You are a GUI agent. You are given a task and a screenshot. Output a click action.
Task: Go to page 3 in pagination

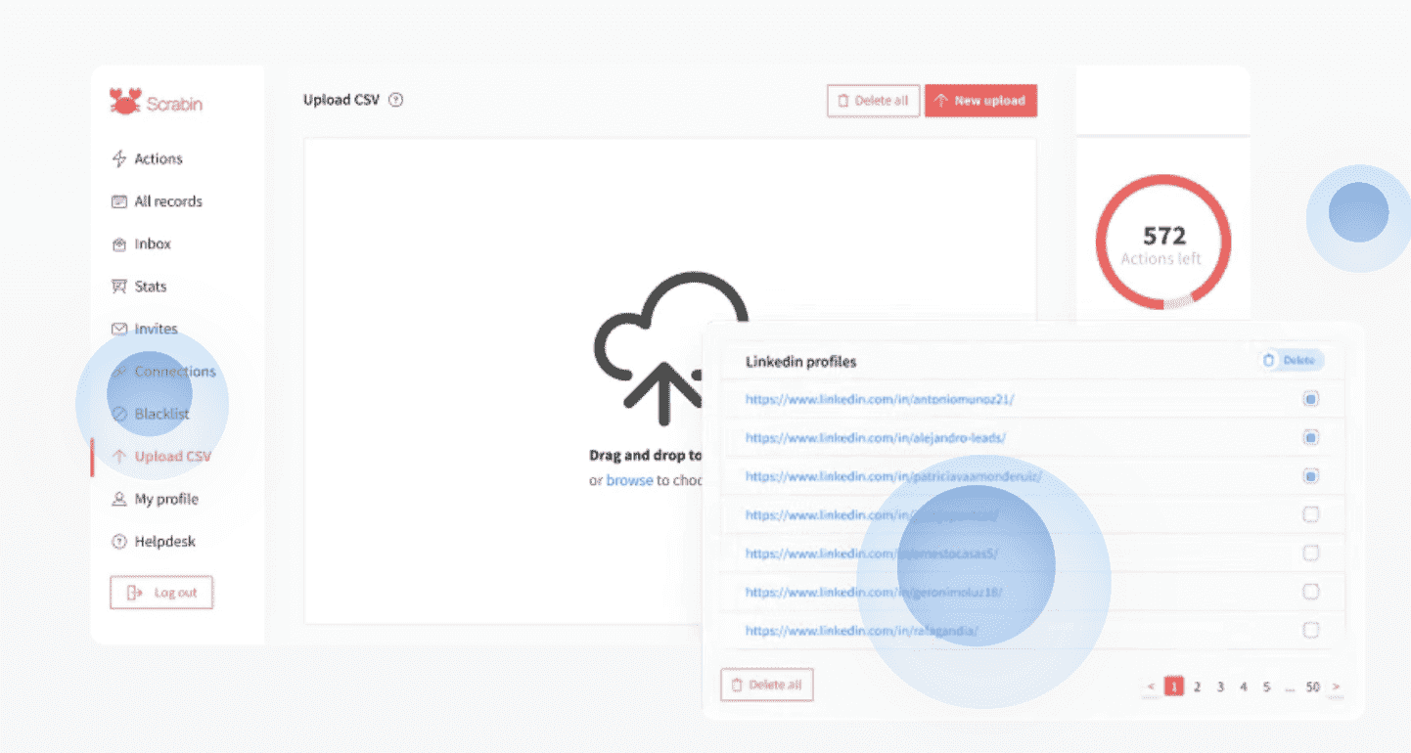pos(1220,687)
